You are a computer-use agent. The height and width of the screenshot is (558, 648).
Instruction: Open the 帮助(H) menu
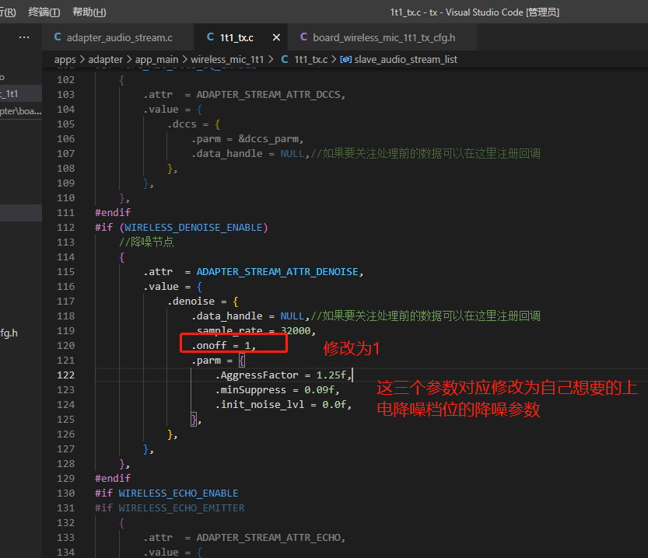89,12
